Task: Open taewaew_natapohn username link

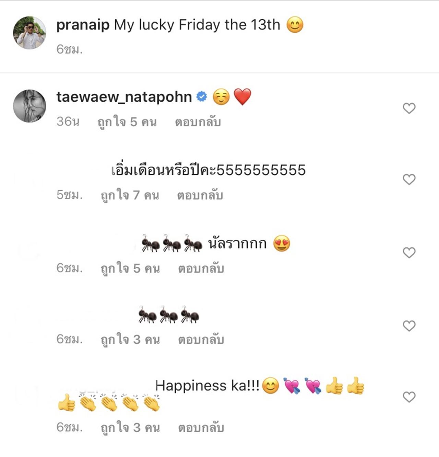Action: point(124,97)
